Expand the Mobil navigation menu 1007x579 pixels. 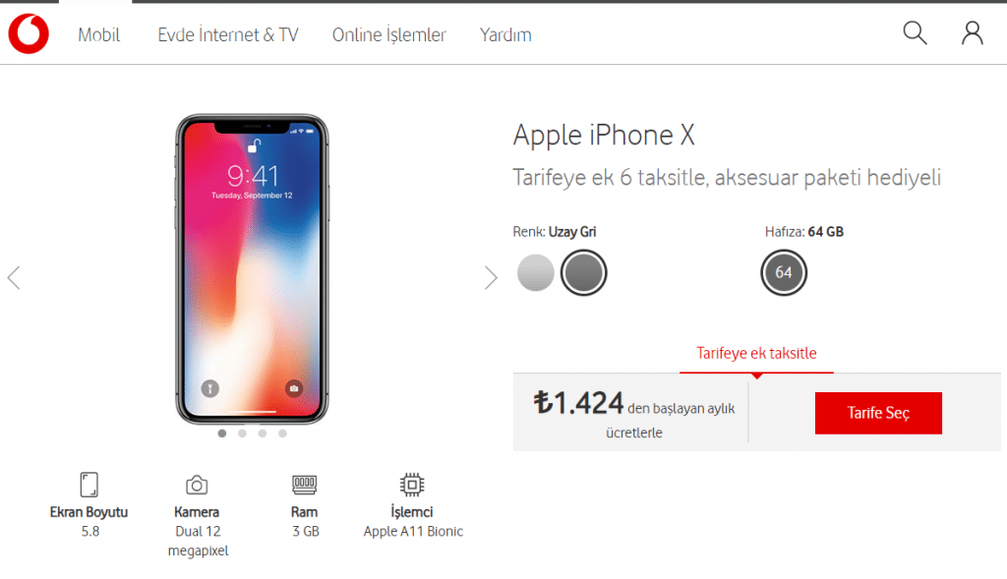coord(99,34)
